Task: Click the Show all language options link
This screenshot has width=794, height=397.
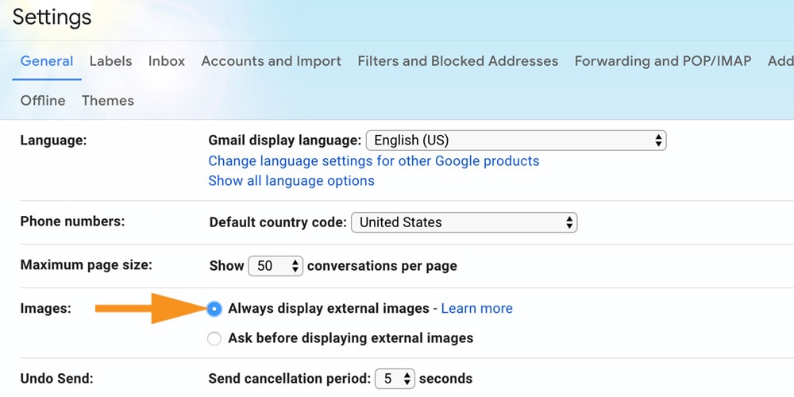Action: pos(291,181)
